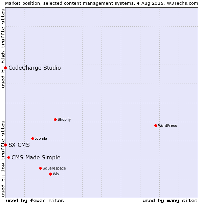Image resolution: width=203 pixels, height=203 pixels.
Task: Click the red Squarespace data point
Action: click(x=40, y=168)
